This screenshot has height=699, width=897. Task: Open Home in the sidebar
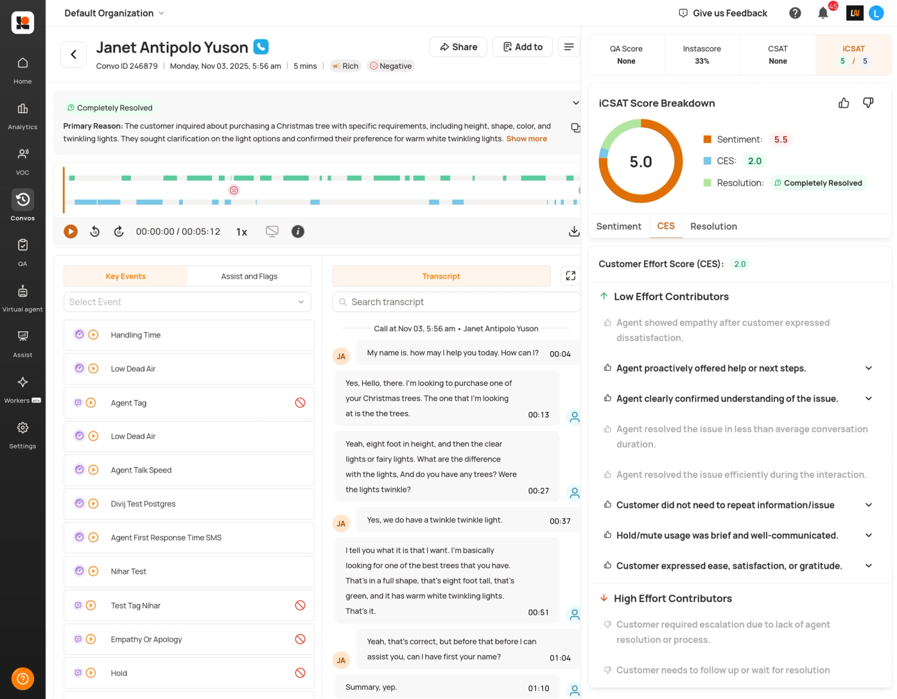click(x=23, y=70)
